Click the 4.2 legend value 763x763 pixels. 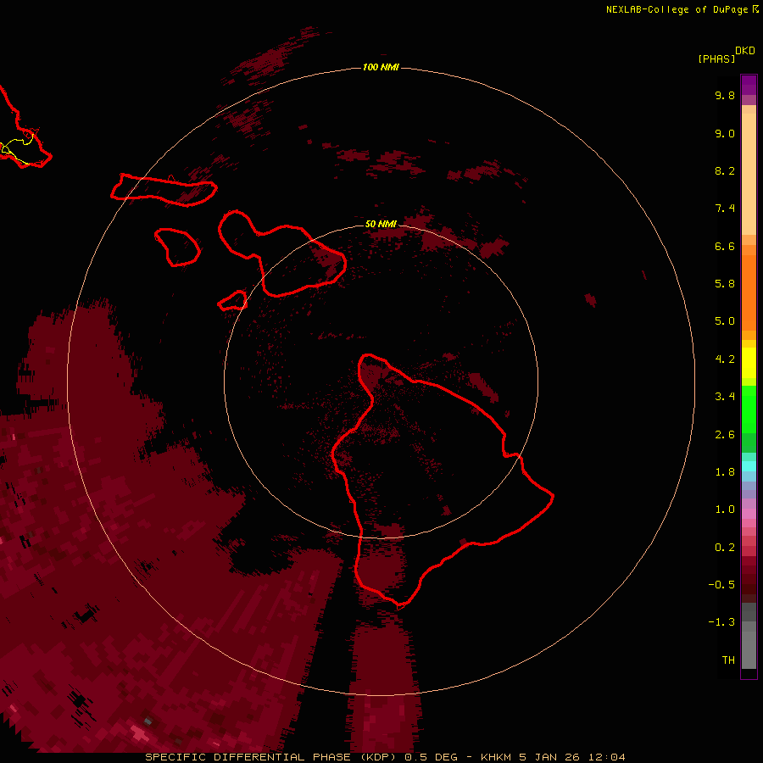[x=725, y=359]
